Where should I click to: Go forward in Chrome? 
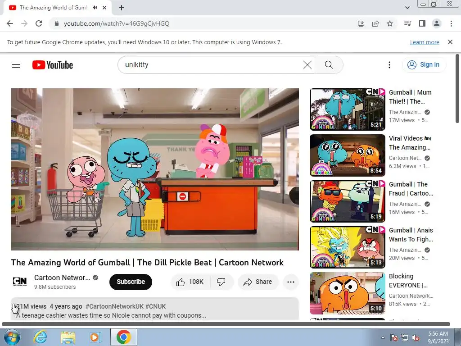click(x=24, y=23)
